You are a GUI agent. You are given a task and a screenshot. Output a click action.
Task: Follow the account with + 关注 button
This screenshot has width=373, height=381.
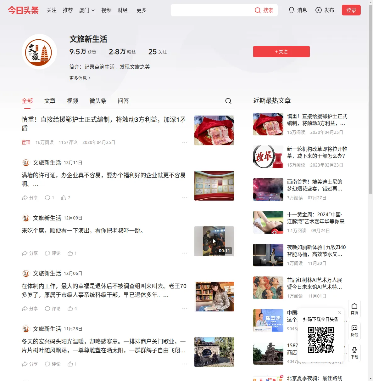coord(281,52)
